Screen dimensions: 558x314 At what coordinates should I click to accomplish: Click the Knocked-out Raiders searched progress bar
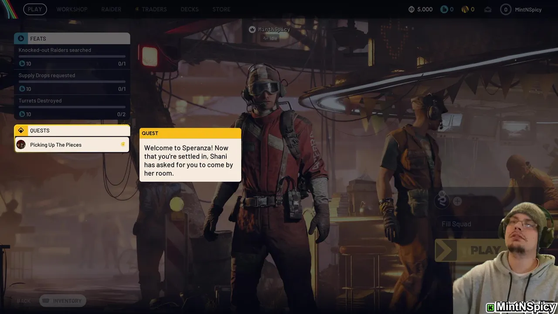72,56
